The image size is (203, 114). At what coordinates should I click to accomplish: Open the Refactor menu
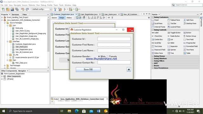(32, 5)
